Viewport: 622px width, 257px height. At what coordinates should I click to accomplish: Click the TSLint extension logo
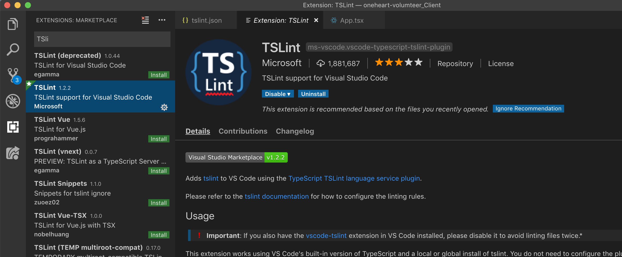[219, 72]
